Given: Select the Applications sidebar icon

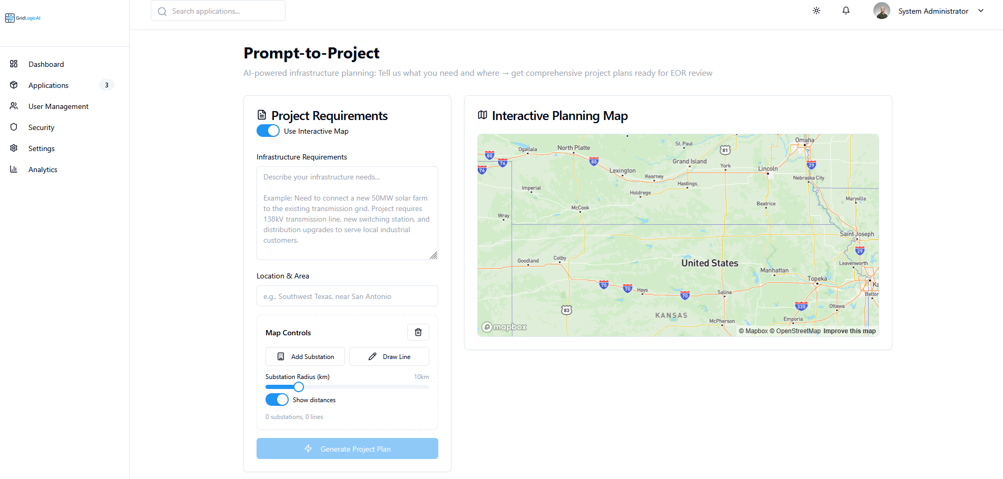Looking at the screenshot, I should click(x=13, y=85).
